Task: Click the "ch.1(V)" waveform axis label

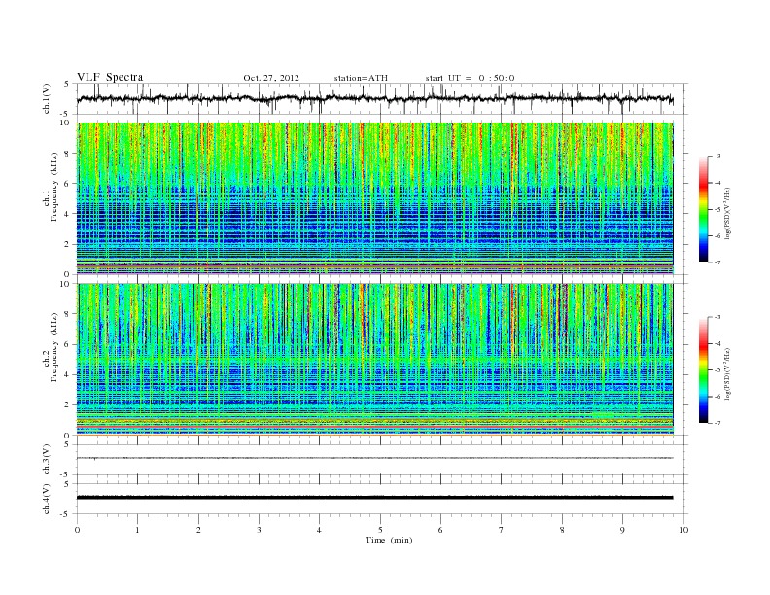Action: (x=47, y=98)
